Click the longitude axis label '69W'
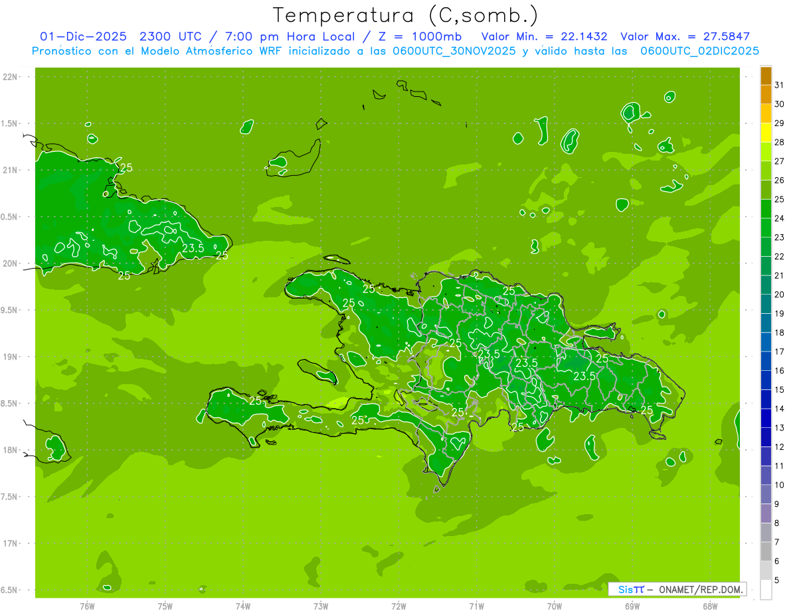 pyautogui.click(x=632, y=606)
